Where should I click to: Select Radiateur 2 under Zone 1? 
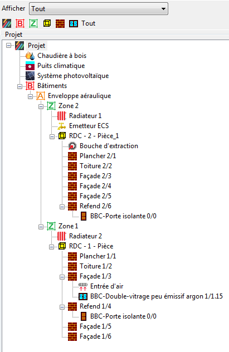[x=85, y=236]
